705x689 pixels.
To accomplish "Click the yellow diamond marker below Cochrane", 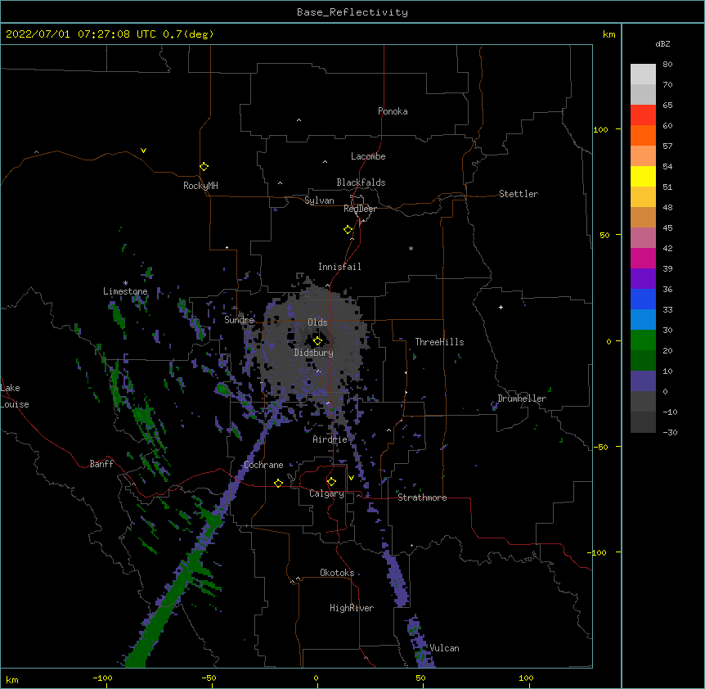I will pos(278,483).
